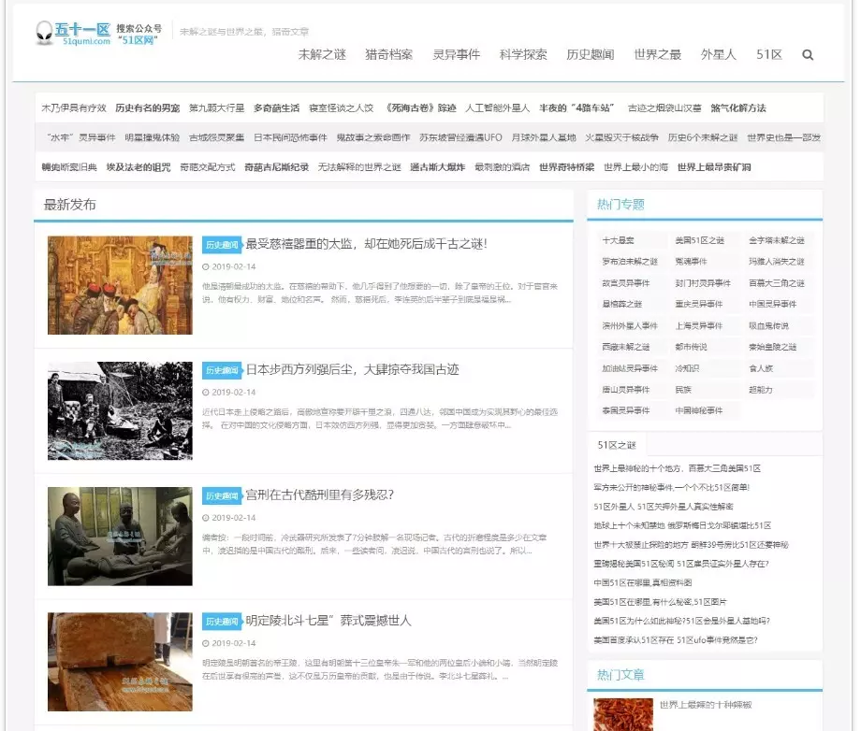
Task: Open hot topic 超能力
Action: point(761,390)
